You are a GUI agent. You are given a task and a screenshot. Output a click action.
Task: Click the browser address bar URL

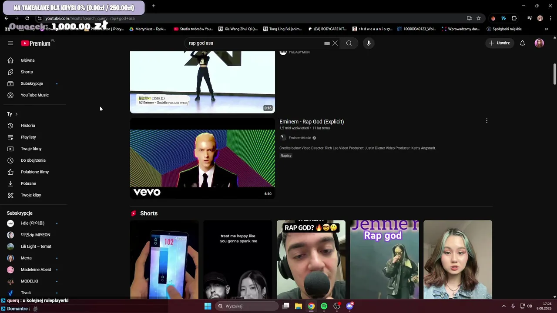90,18
